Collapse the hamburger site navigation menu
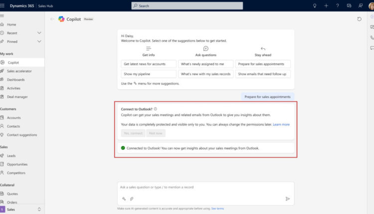374x214 pixels. pos(2,16)
